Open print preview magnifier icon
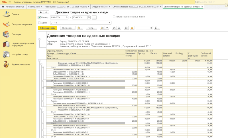 pyautogui.click(x=119, y=28)
